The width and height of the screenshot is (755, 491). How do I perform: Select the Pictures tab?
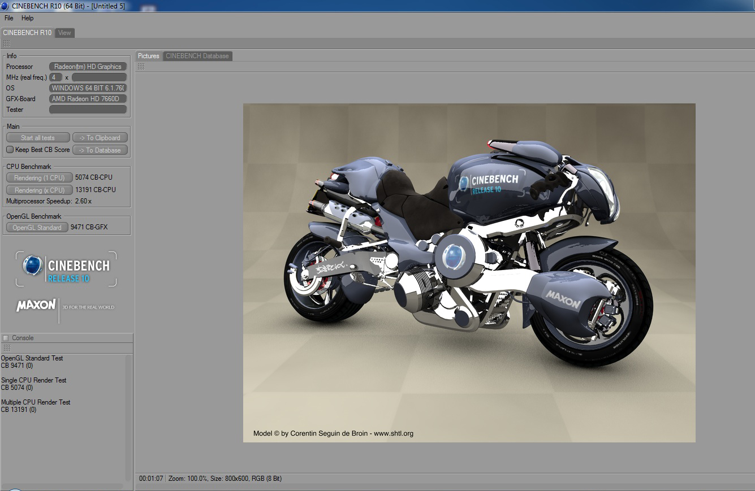click(x=149, y=56)
